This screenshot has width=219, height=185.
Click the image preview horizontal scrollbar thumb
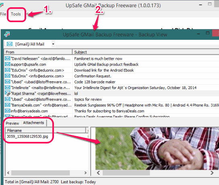126,173
